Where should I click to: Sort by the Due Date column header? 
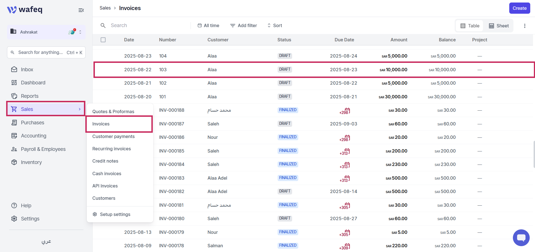[x=344, y=40]
